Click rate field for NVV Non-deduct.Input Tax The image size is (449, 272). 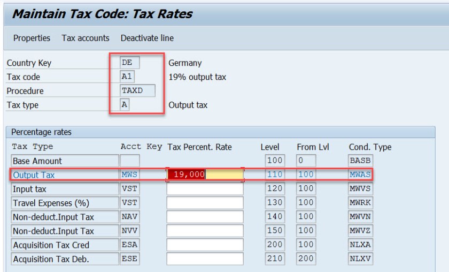point(205,231)
